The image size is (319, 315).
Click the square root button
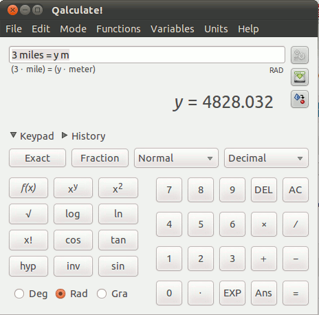pos(28,214)
